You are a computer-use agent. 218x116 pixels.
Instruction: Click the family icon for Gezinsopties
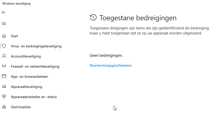point(4,107)
